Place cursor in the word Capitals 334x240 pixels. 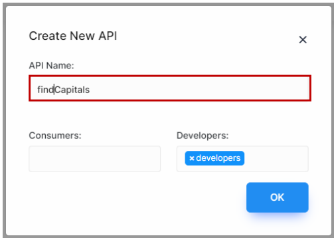pyautogui.click(x=72, y=90)
